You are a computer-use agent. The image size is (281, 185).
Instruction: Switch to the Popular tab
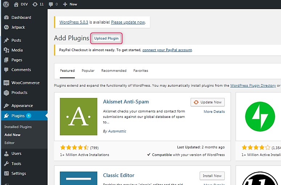tap(88, 71)
